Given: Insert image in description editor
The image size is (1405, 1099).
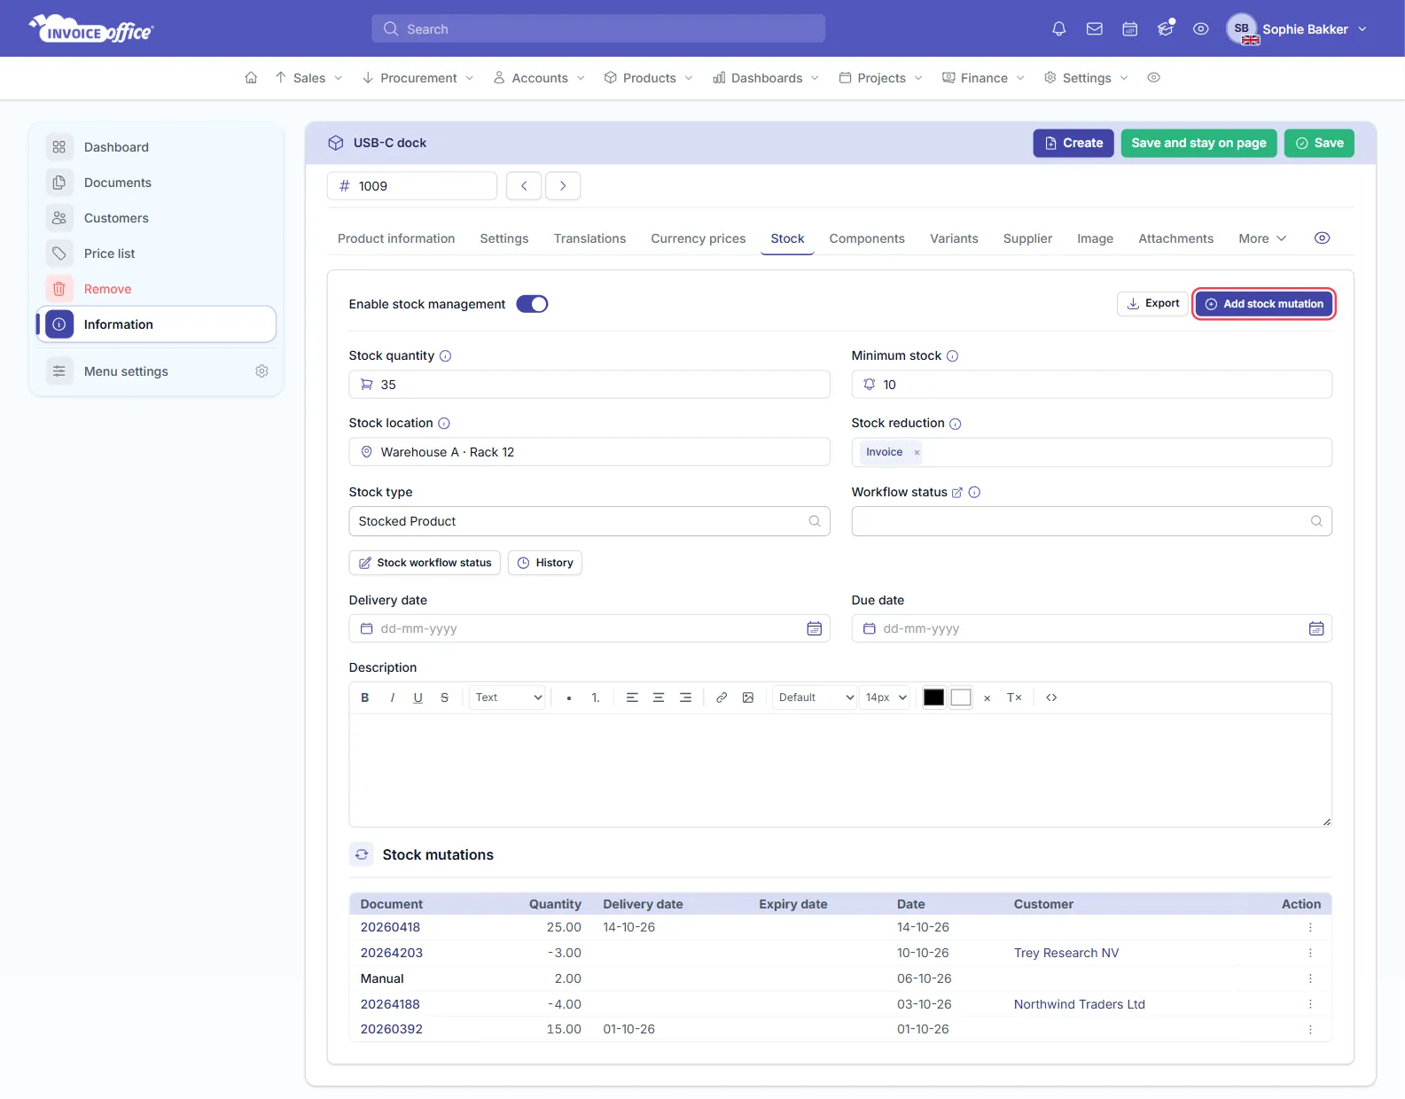Looking at the screenshot, I should [x=748, y=698].
